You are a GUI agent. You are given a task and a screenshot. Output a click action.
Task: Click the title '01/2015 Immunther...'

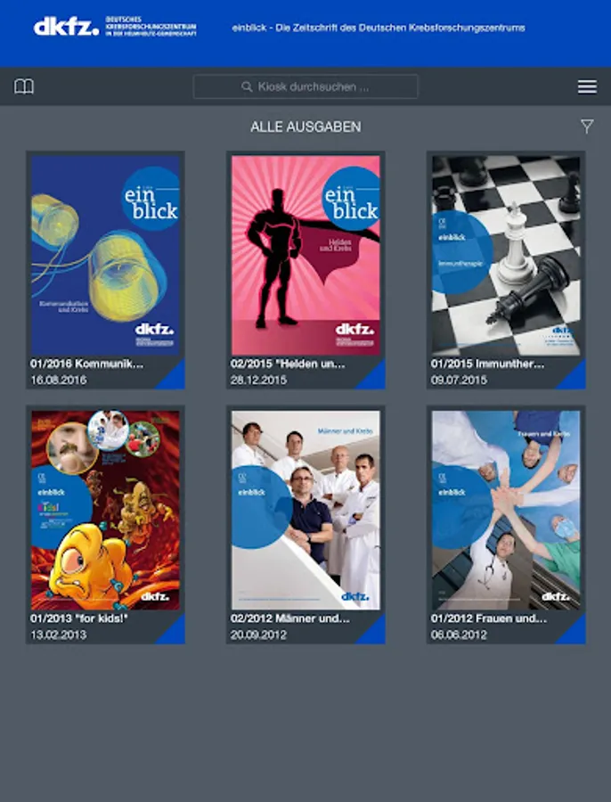point(488,364)
